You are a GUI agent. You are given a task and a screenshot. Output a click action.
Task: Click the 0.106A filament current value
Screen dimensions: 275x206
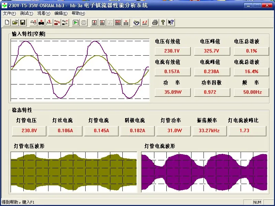(x=65, y=131)
